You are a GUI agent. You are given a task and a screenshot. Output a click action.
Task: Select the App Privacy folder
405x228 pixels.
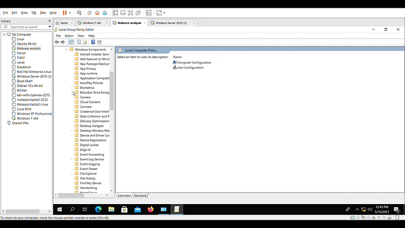coord(88,69)
